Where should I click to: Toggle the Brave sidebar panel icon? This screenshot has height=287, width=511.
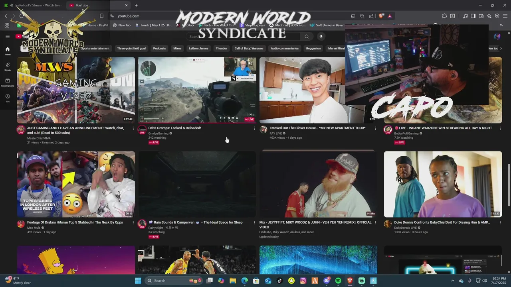point(473,16)
